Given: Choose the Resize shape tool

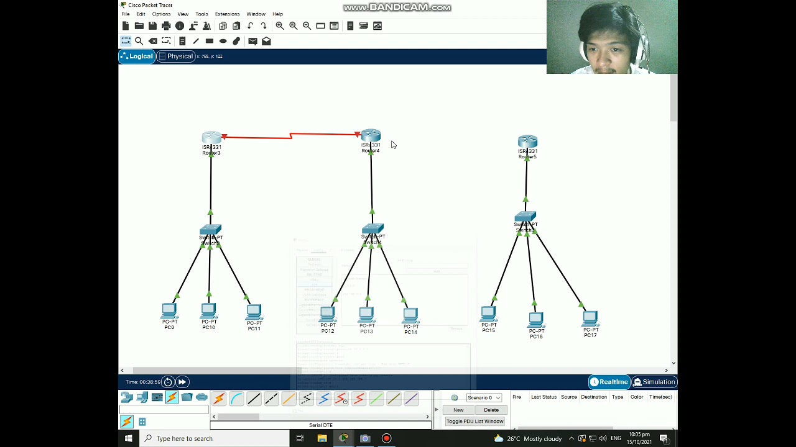Looking at the screenshot, I should point(166,41).
